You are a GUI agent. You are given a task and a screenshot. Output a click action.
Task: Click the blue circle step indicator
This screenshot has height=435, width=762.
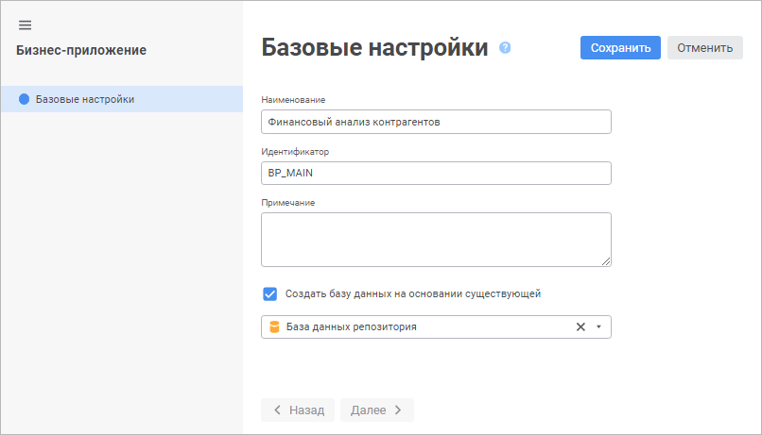click(25, 99)
